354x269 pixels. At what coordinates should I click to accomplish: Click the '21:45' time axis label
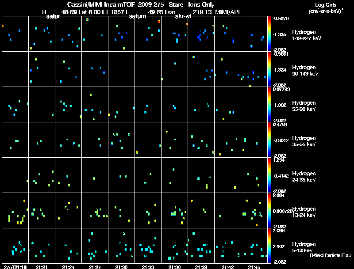pos(254,267)
